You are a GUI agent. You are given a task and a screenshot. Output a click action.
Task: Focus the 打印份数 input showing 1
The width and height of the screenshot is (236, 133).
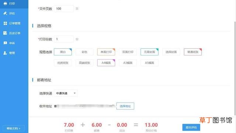coord(64,39)
